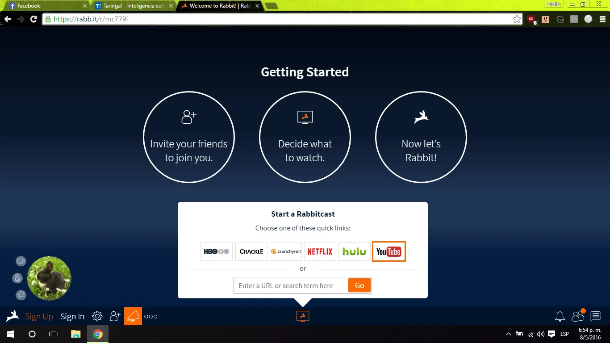Image resolution: width=610 pixels, height=343 pixels.
Task: Click the white Rabbit logo in the bottom bar
Action: [13, 316]
